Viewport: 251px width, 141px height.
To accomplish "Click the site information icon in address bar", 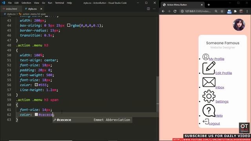I will tap(182, 11).
